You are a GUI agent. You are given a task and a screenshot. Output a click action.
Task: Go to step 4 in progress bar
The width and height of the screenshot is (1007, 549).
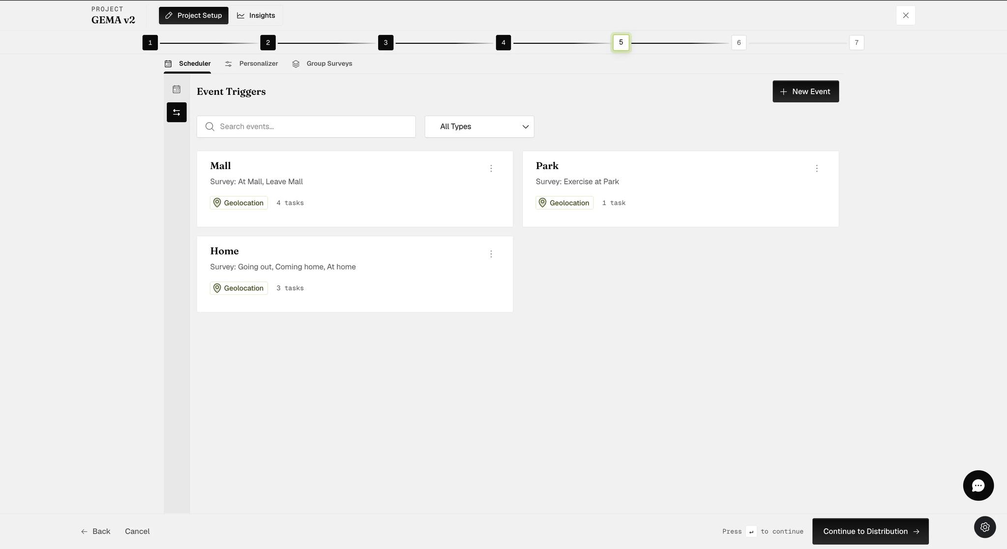503,43
